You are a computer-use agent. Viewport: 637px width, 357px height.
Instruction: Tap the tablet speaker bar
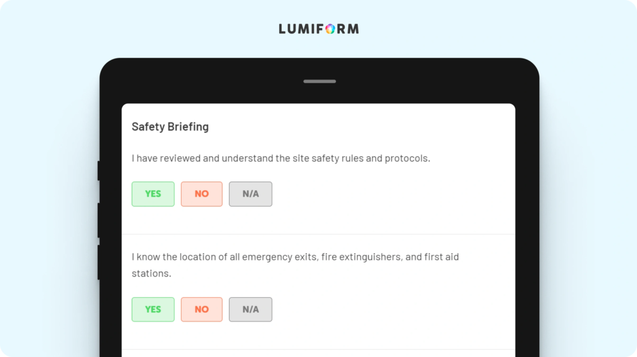(320, 81)
